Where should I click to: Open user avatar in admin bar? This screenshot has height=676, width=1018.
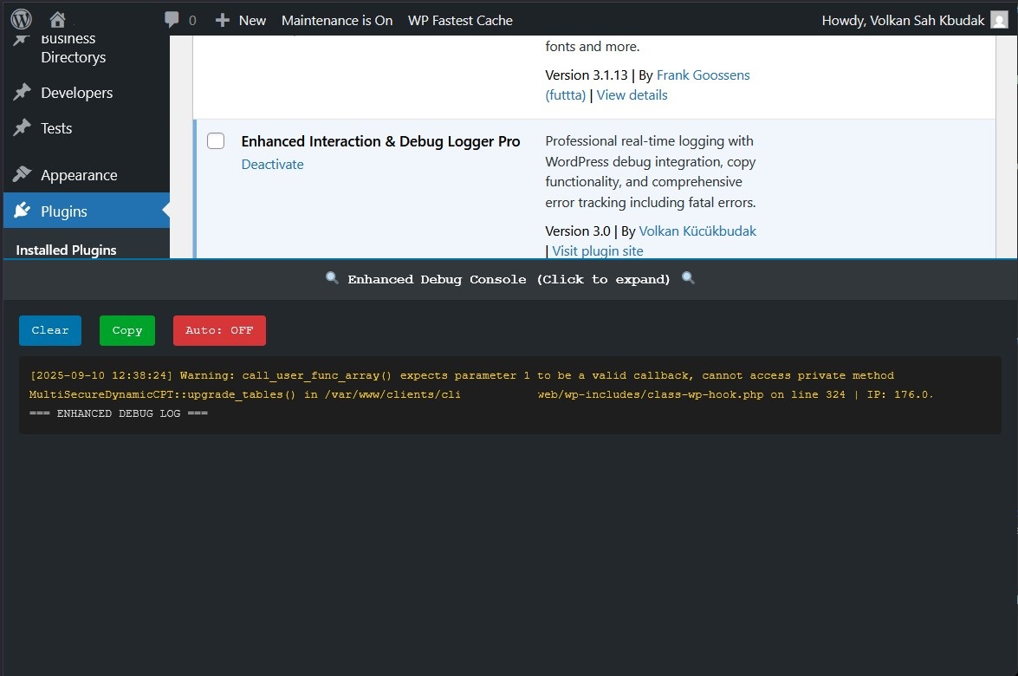point(999,20)
